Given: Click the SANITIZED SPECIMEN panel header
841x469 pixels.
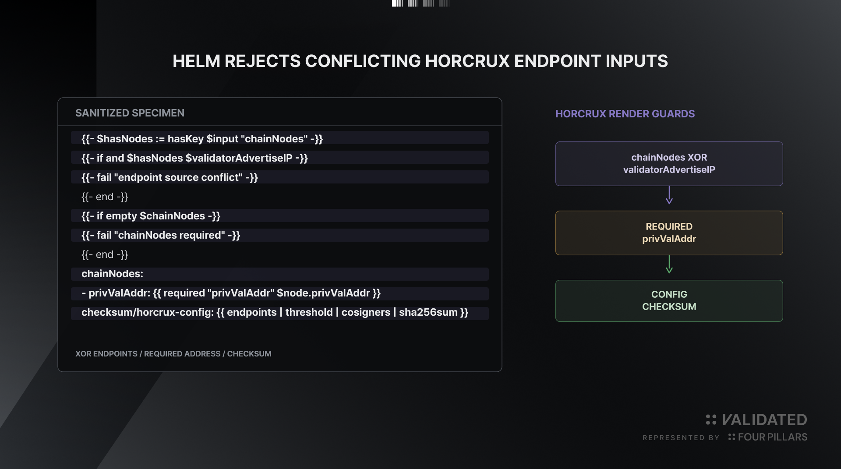Looking at the screenshot, I should tap(130, 113).
